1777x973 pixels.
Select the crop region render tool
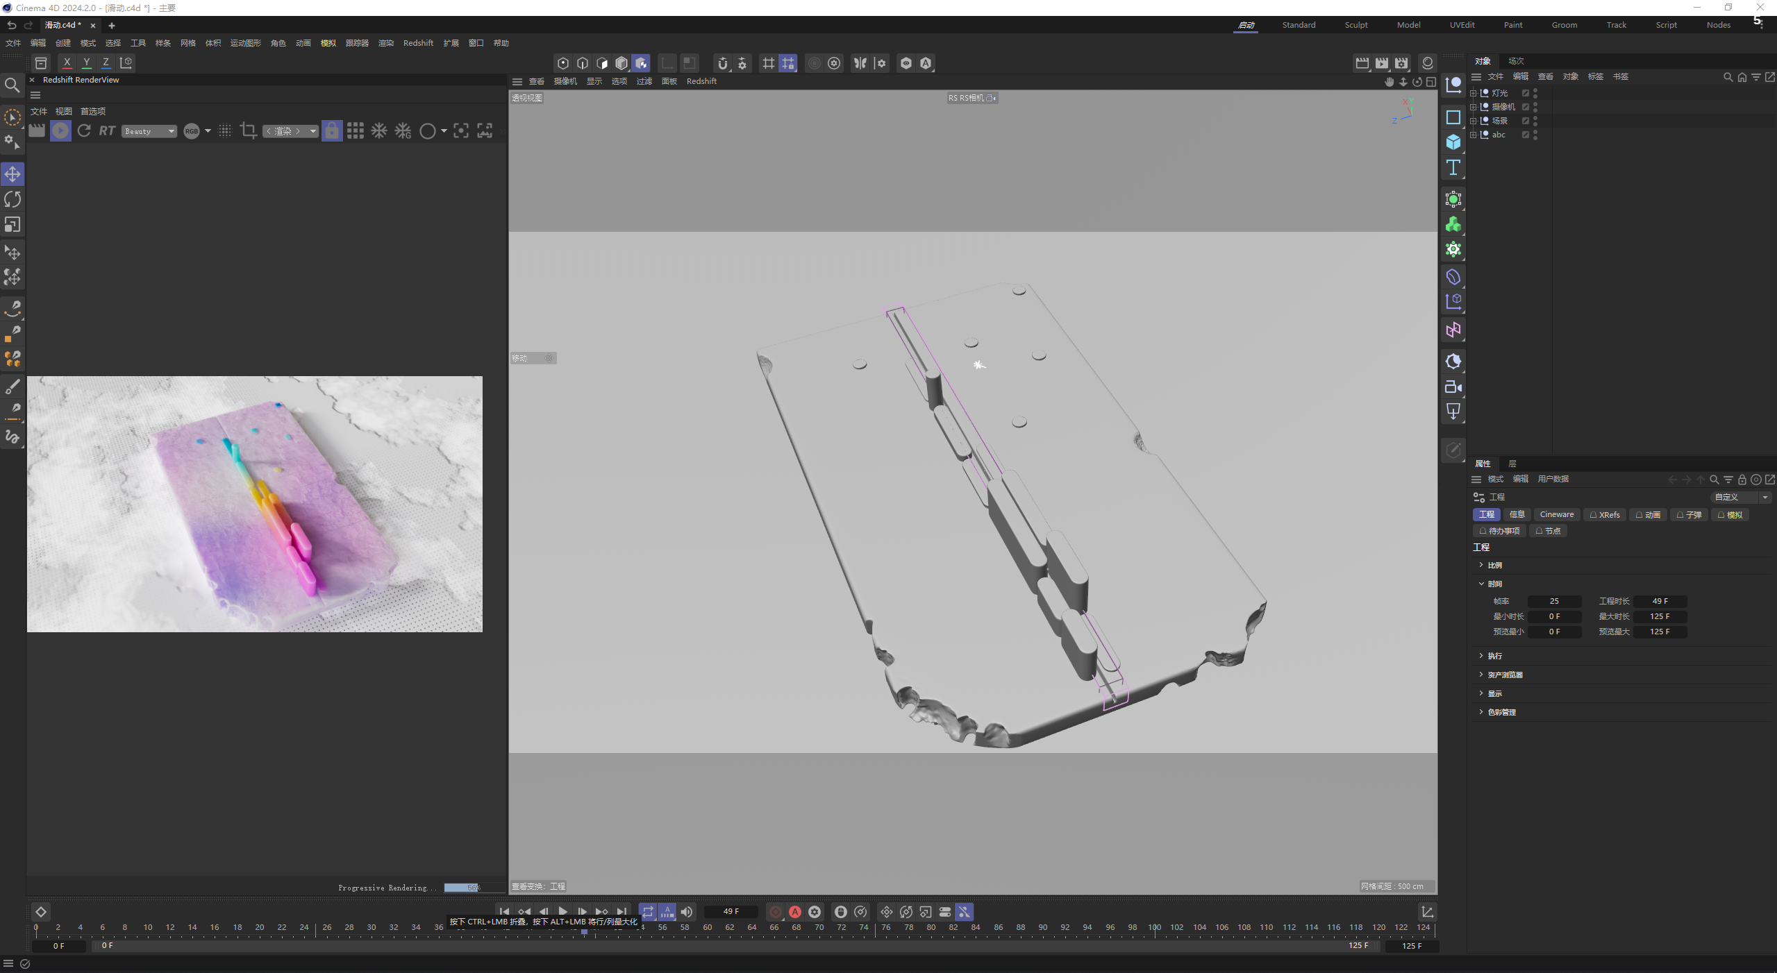coord(248,130)
